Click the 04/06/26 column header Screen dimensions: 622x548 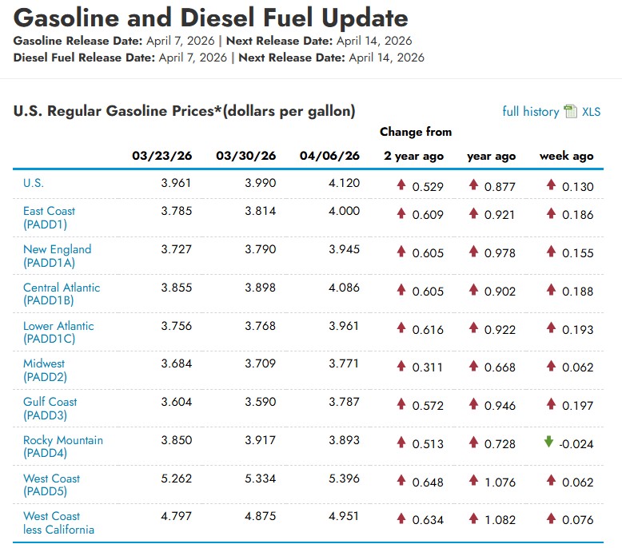(x=329, y=156)
